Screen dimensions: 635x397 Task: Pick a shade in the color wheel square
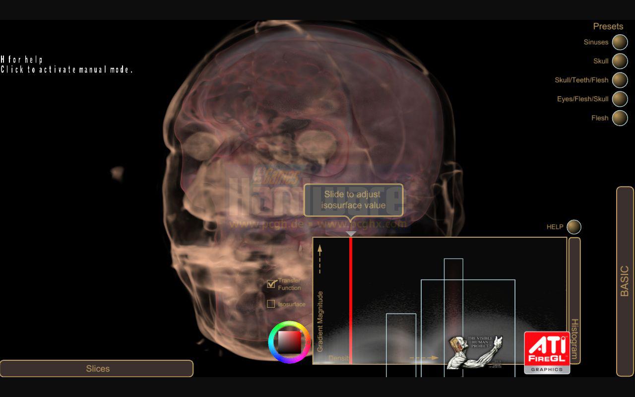289,342
